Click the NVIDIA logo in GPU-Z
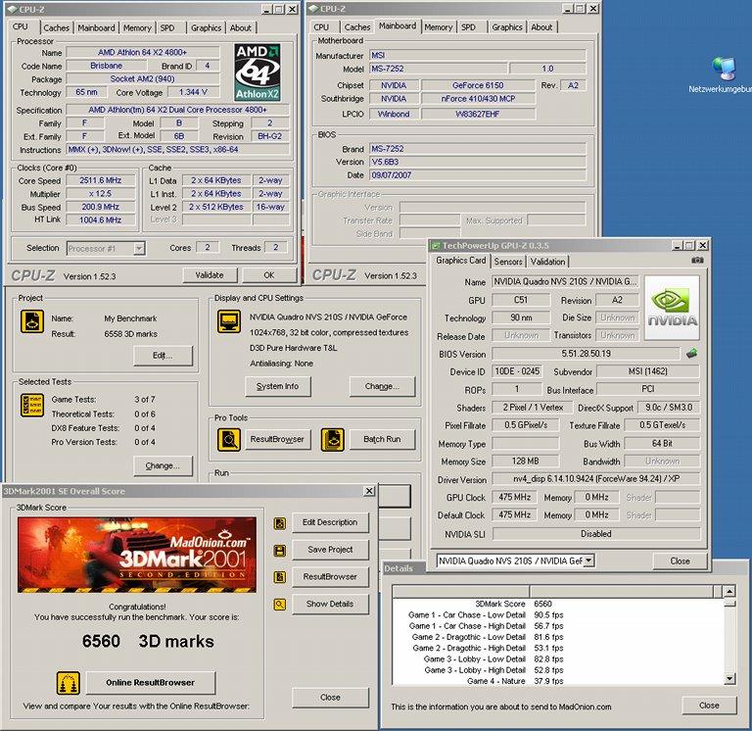This screenshot has width=752, height=731. 672,308
